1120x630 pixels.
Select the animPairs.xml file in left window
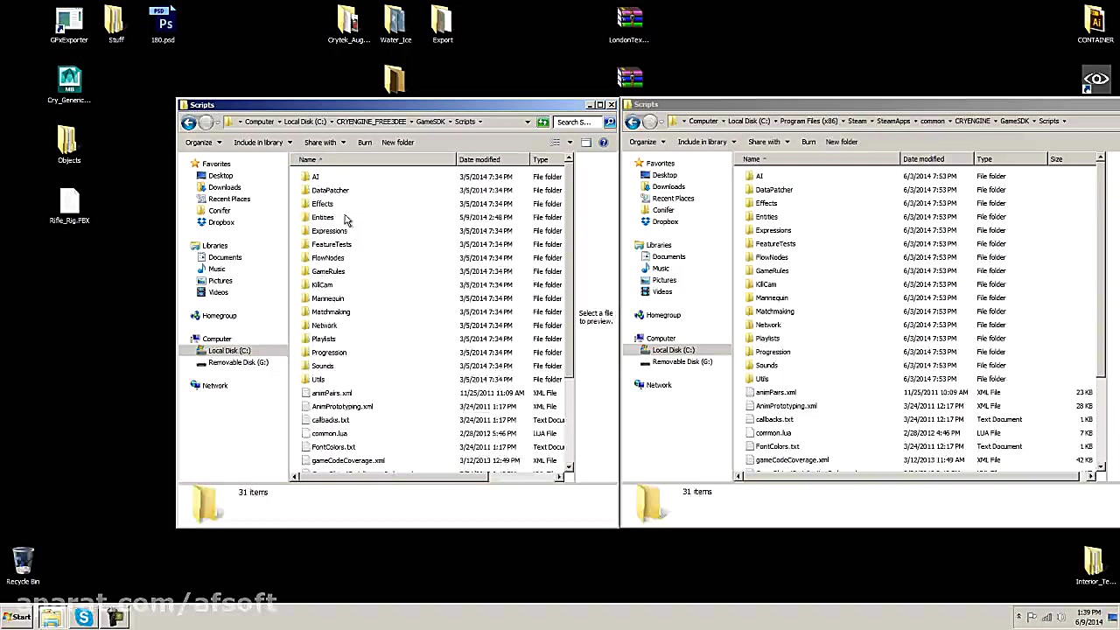pos(332,392)
